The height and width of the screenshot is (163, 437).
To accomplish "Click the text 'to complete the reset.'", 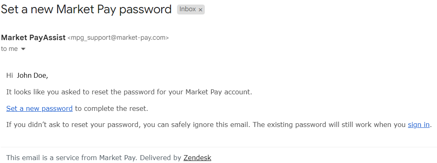I will pos(112,108).
